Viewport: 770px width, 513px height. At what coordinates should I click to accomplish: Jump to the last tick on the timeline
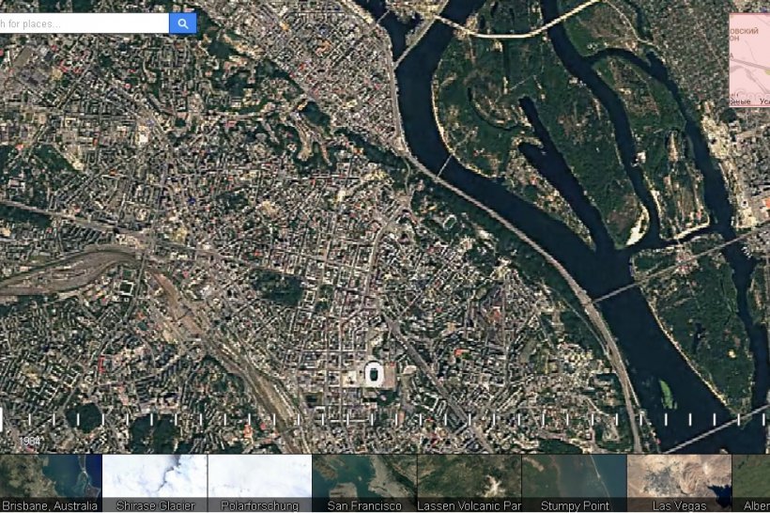(762, 419)
